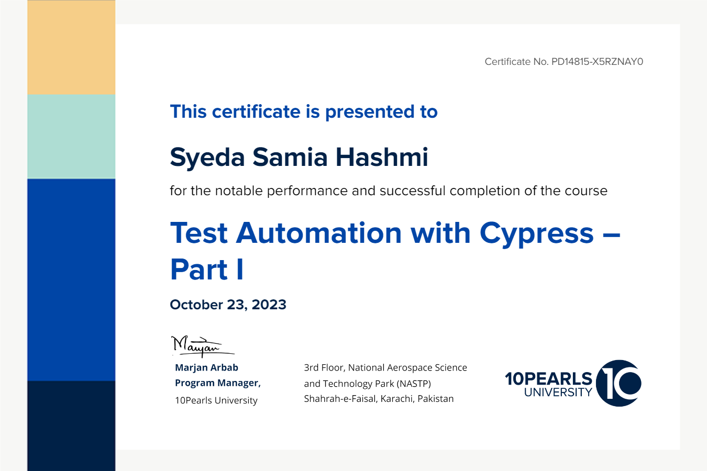The width and height of the screenshot is (707, 471).
Task: Click the "for the notable performance" line
Action: 388,191
